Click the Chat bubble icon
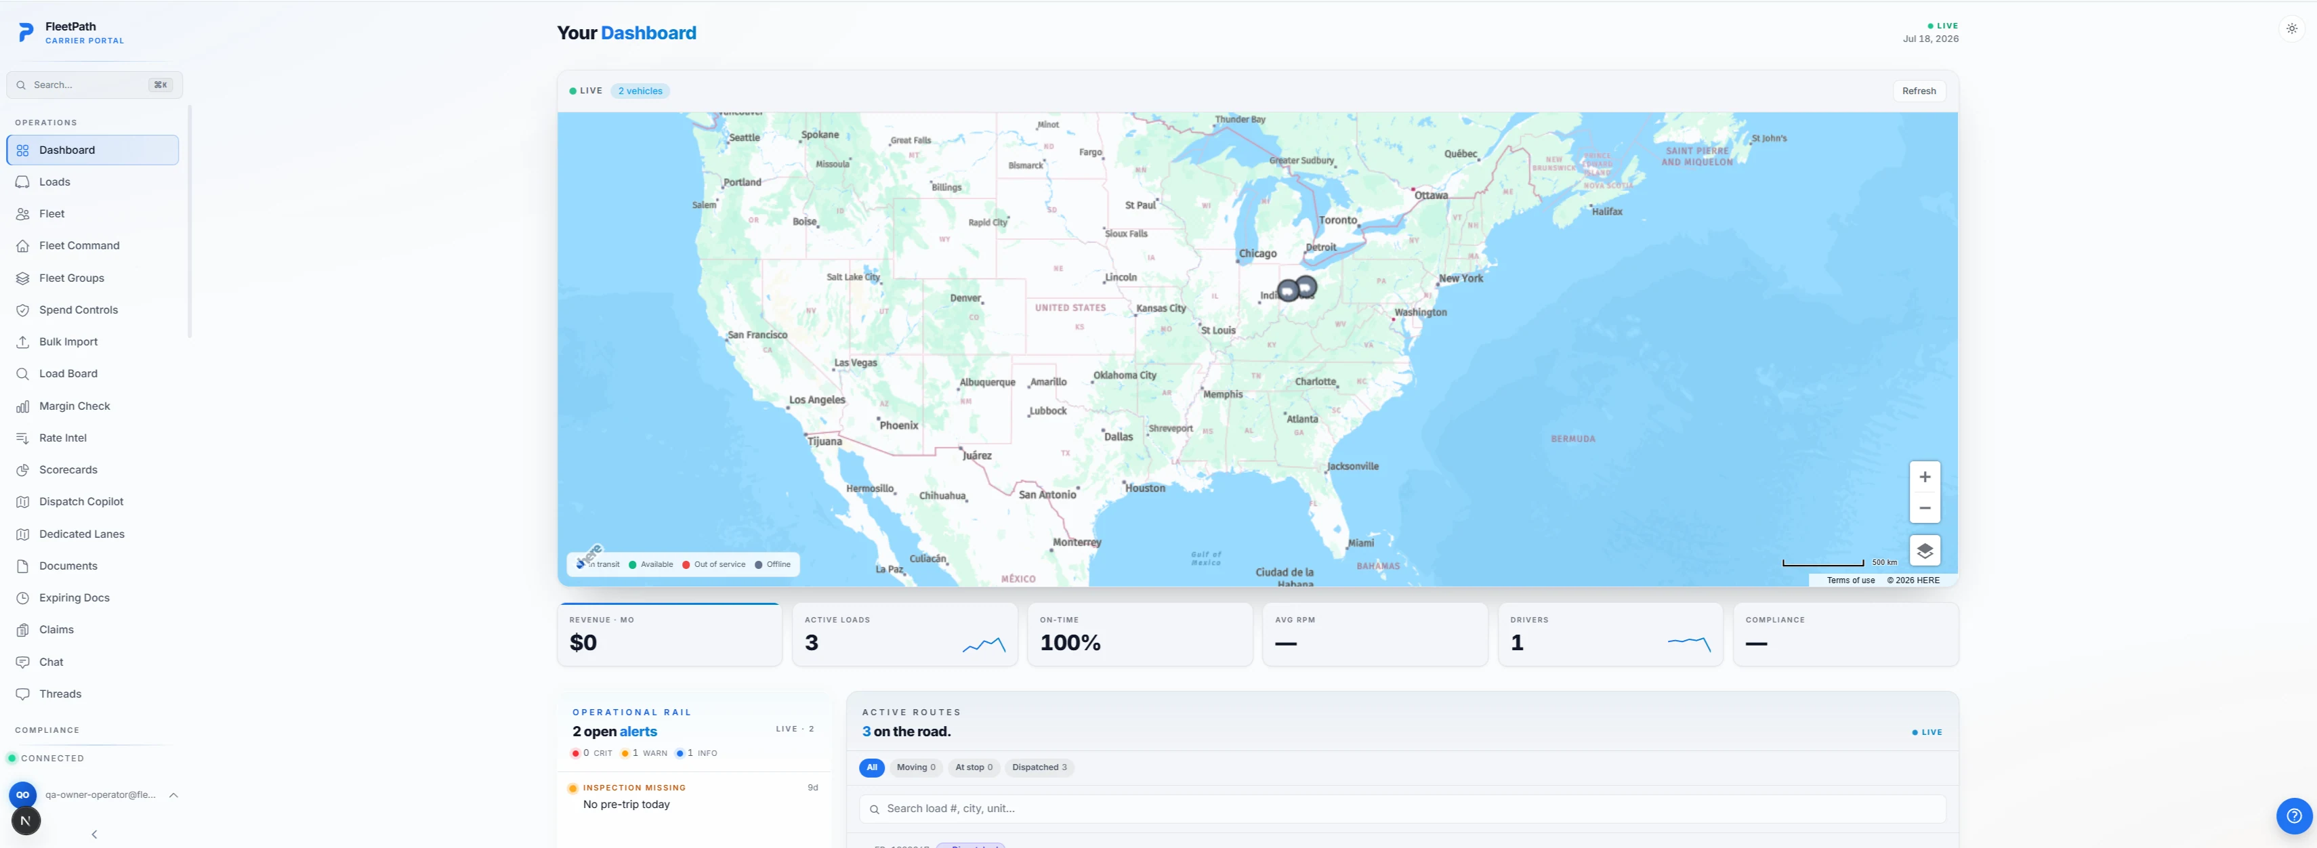The height and width of the screenshot is (848, 2317). tap(22, 662)
